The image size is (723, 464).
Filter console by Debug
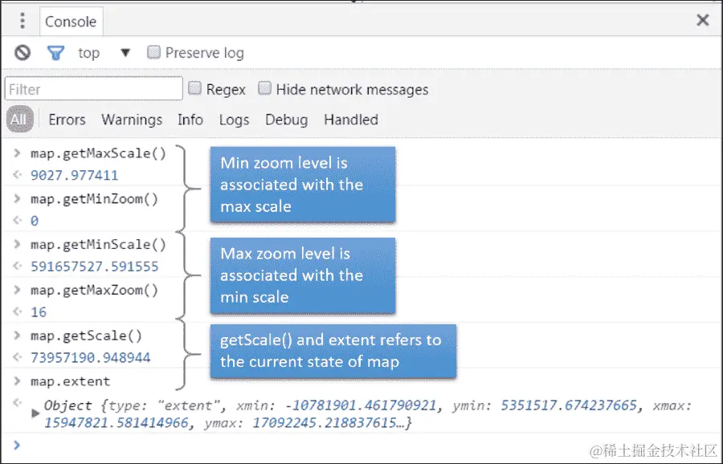(286, 120)
